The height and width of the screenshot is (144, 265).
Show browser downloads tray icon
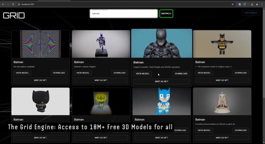(x=252, y=4)
